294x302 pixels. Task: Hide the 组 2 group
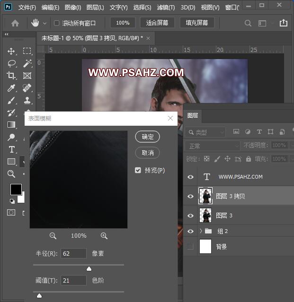(x=190, y=231)
